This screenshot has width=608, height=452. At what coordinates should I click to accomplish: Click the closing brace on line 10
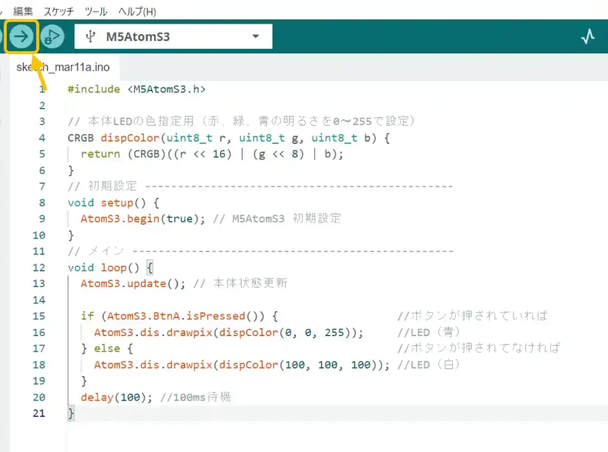point(70,235)
